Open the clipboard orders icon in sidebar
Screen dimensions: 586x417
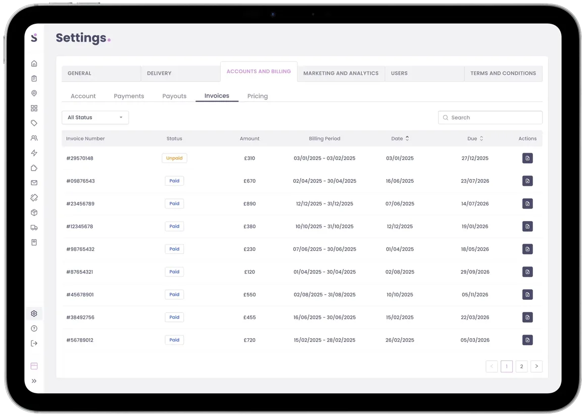coord(34,78)
